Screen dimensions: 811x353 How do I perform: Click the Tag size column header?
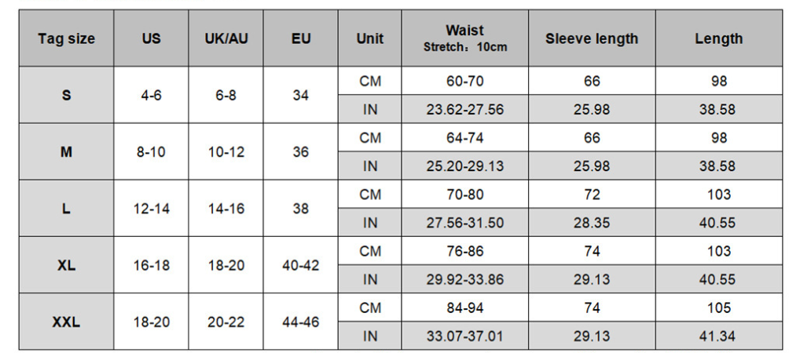click(x=66, y=38)
